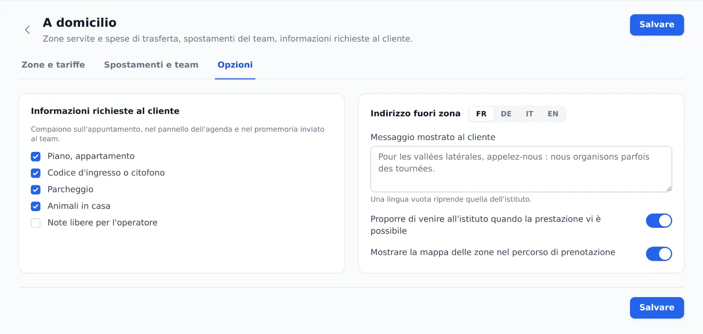Click the bottom Salvare button

coord(657,308)
